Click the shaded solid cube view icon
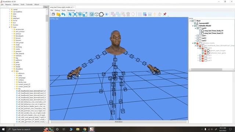Viewport: 235px width, 132px height. pos(91,14)
